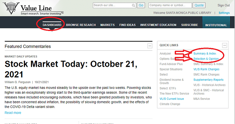Click the Value Line logo
The image size is (235, 124).
[33, 9]
